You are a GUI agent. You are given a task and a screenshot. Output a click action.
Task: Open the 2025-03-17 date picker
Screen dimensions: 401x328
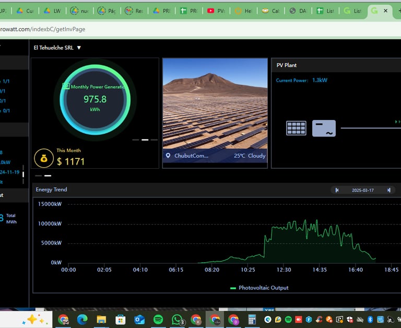tap(363, 190)
